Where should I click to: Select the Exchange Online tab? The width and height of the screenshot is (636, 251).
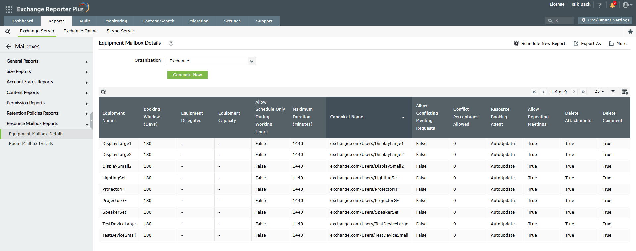point(80,31)
